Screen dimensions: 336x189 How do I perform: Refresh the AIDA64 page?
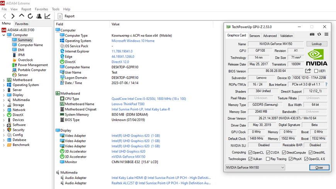pyautogui.click(x=30, y=16)
